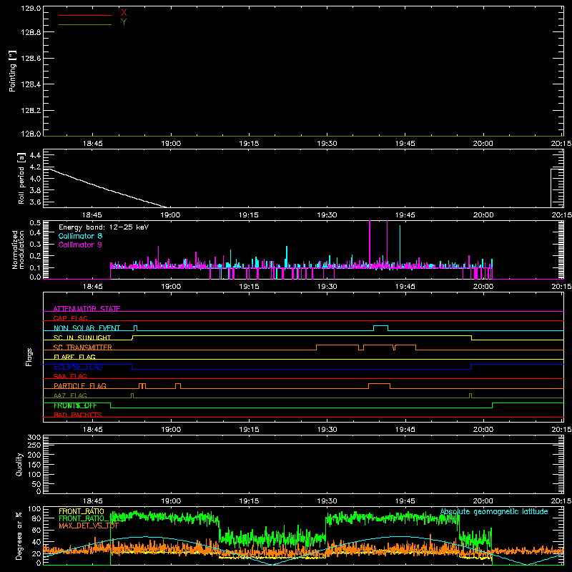The width and height of the screenshot is (572, 572).
Task: Click the 129.0 tick on Pointing axis
Action: 31,8
